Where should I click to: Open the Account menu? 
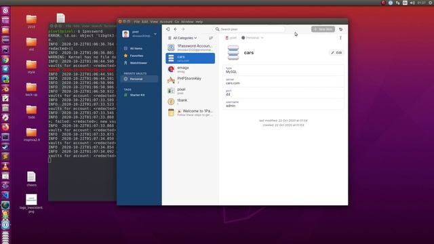(x=166, y=22)
